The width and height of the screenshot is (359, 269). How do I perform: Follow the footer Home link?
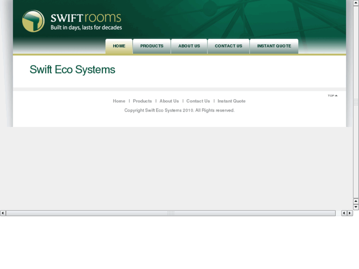click(x=119, y=101)
